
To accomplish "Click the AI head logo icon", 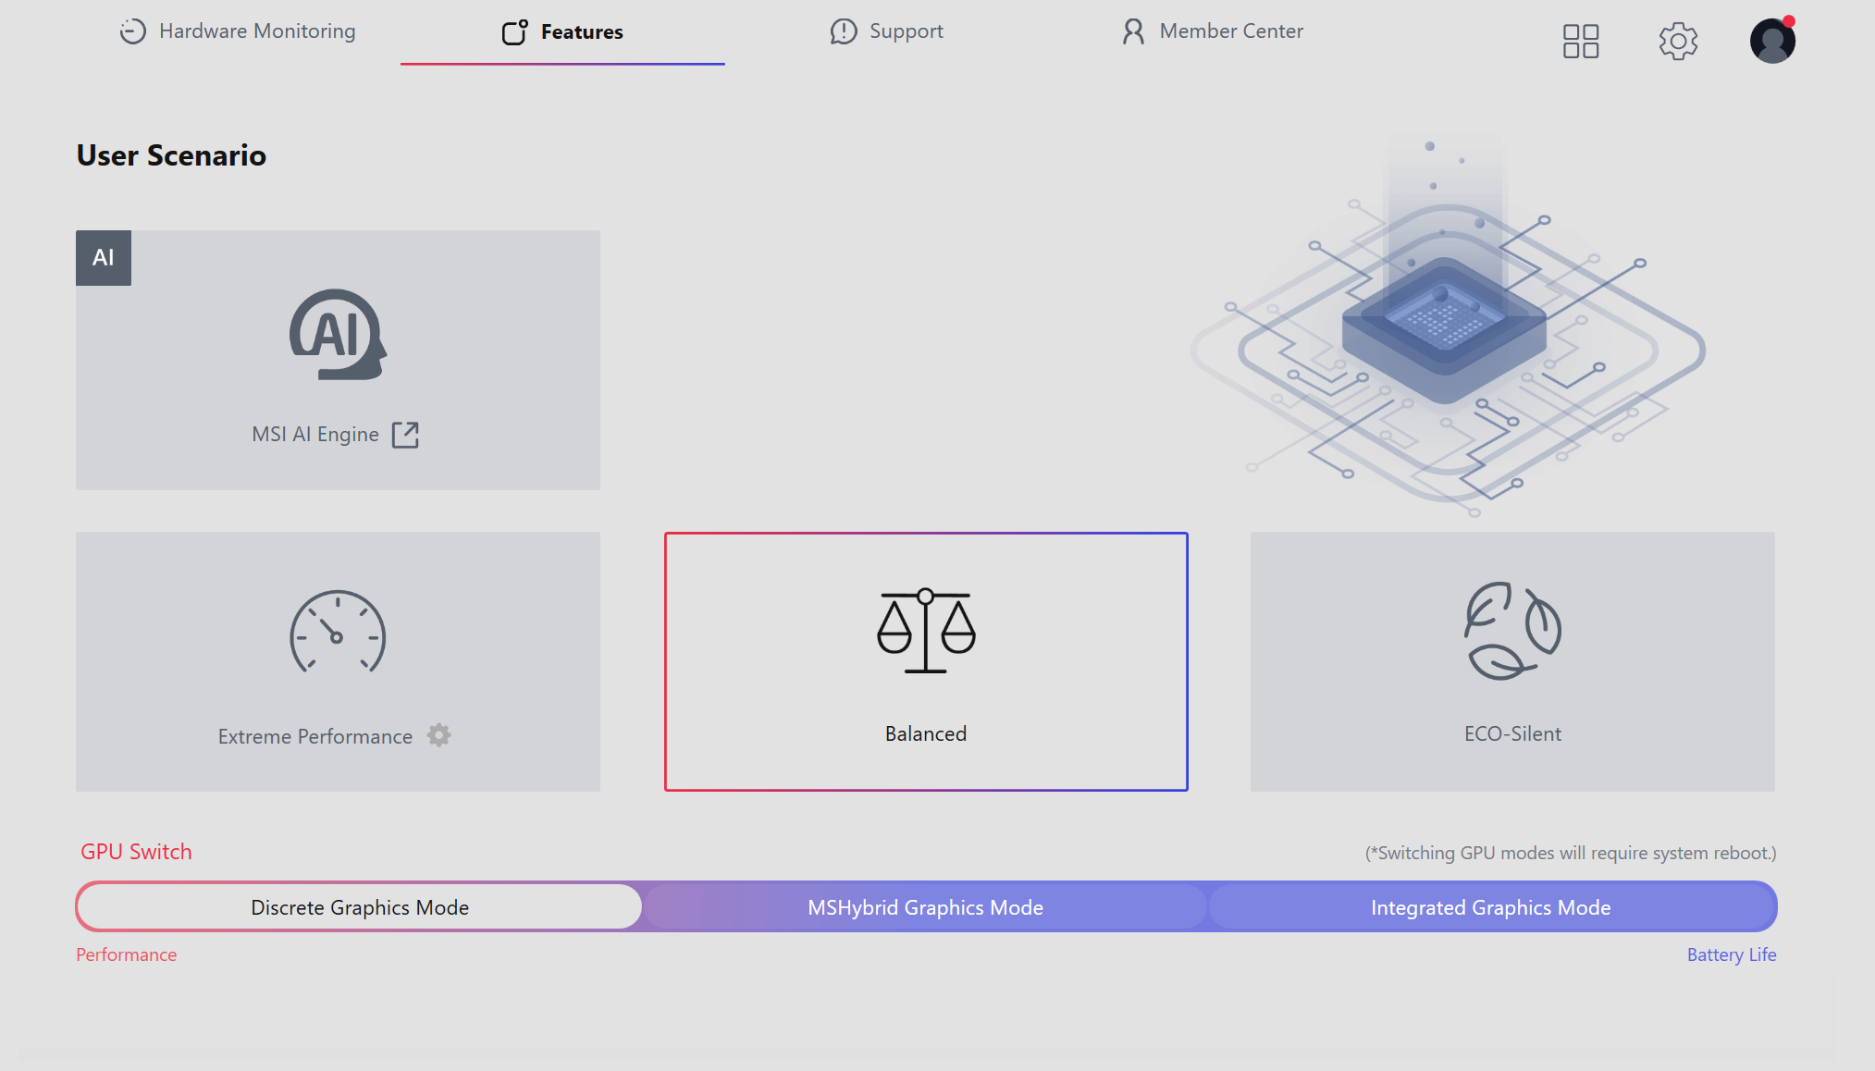I will tap(338, 335).
